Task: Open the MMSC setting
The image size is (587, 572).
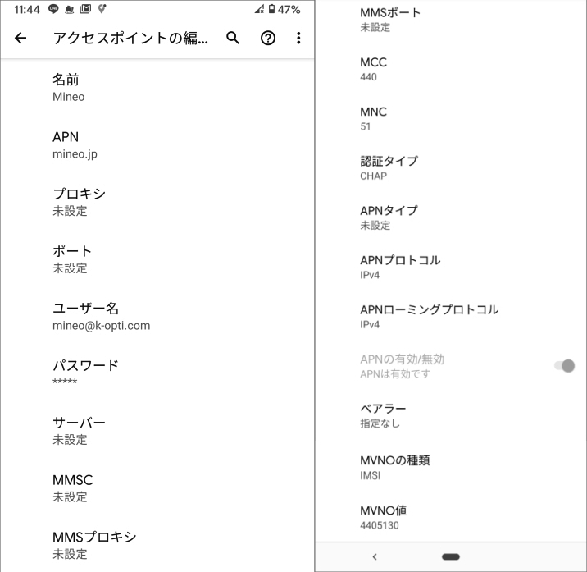Action: click(157, 488)
